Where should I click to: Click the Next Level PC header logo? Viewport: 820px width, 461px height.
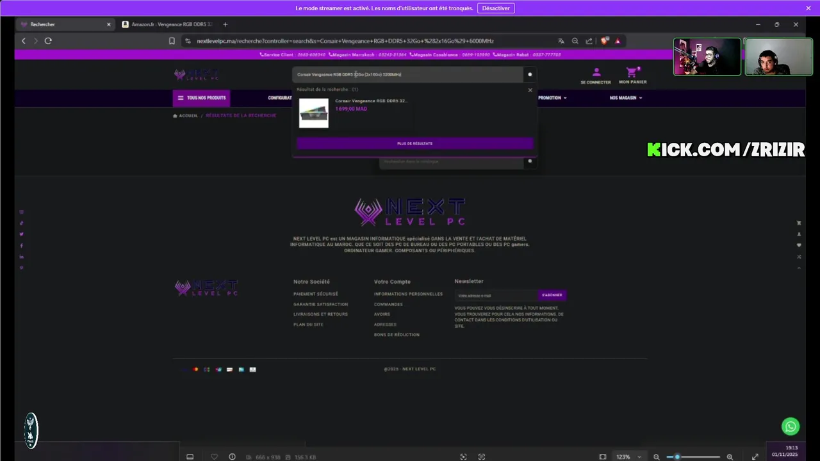click(x=196, y=74)
